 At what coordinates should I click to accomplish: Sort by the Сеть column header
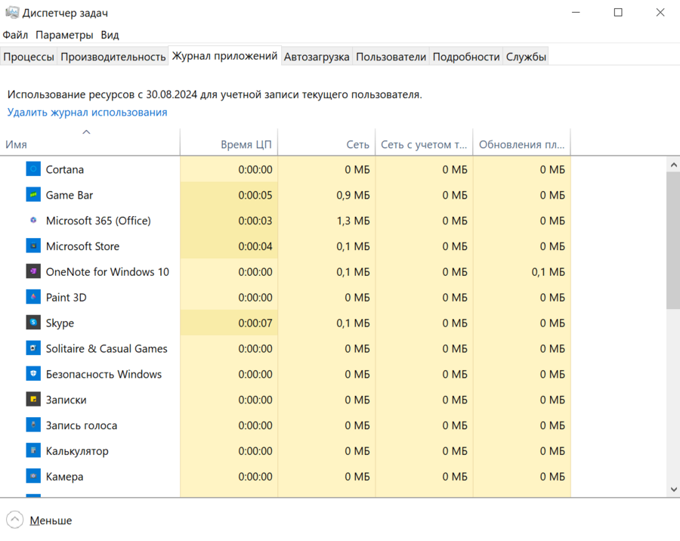[357, 144]
